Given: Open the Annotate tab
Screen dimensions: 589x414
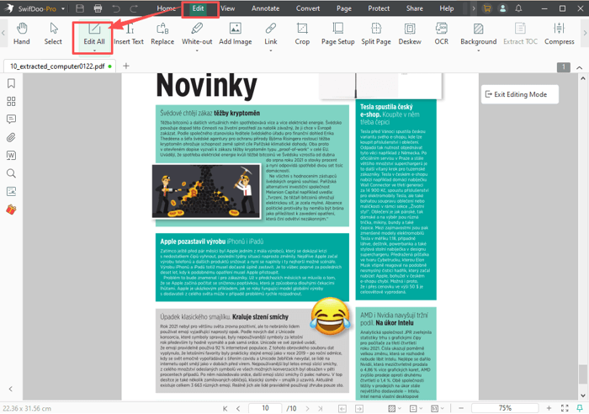Looking at the screenshot, I should coord(265,8).
